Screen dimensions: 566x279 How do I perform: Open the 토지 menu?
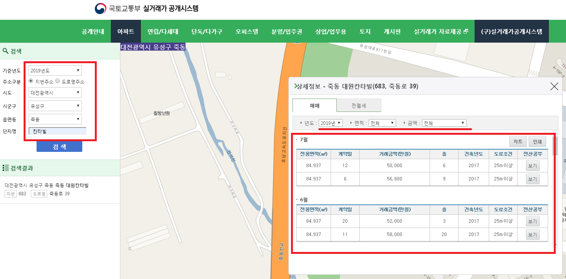coord(365,32)
